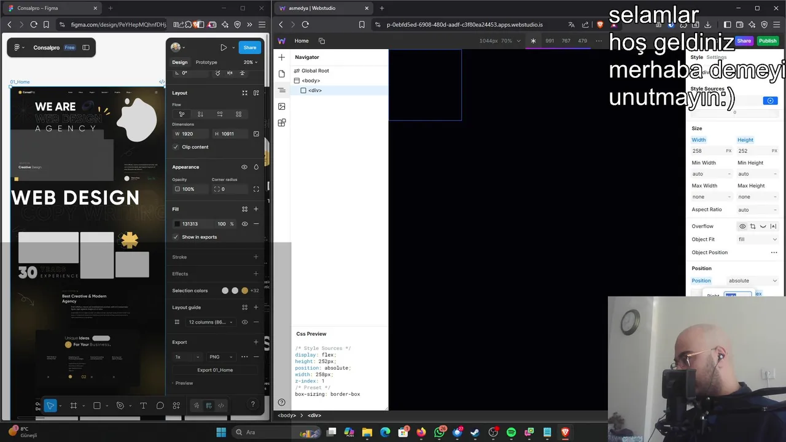This screenshot has width=786, height=442.
Task: Switch to Figma Prototype tab
Action: click(206, 62)
